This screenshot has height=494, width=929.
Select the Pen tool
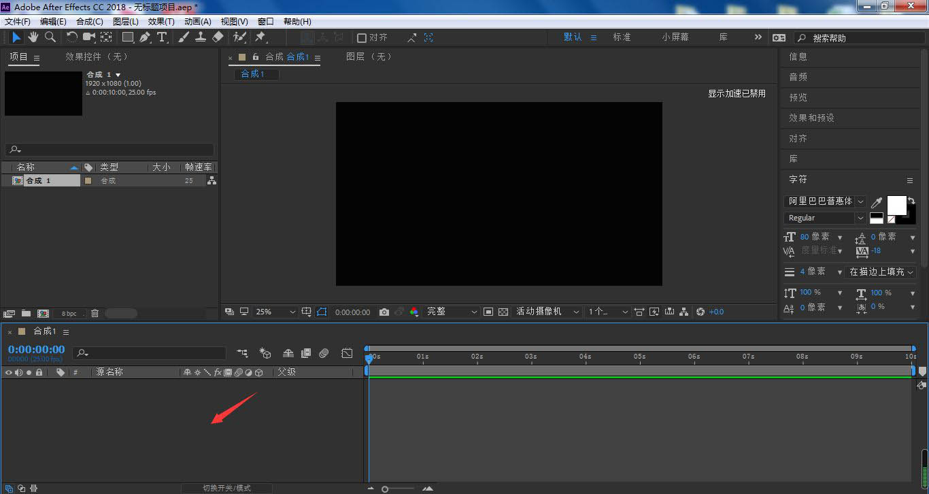coord(145,37)
